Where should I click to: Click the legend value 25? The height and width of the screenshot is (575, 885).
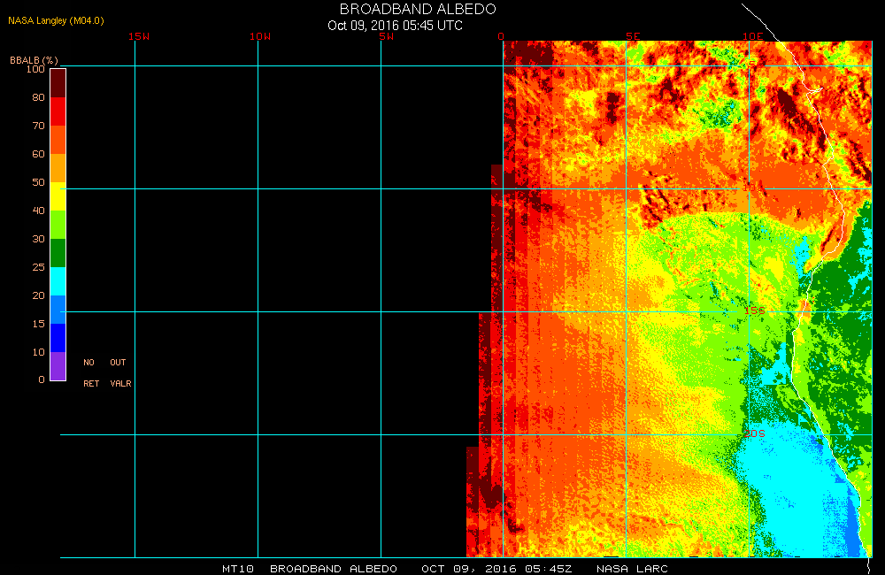[38, 267]
